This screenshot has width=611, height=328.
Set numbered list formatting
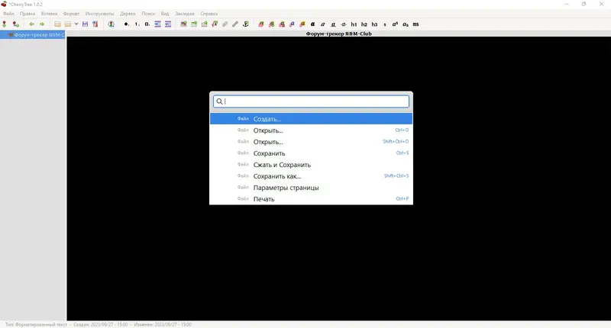pos(137,24)
